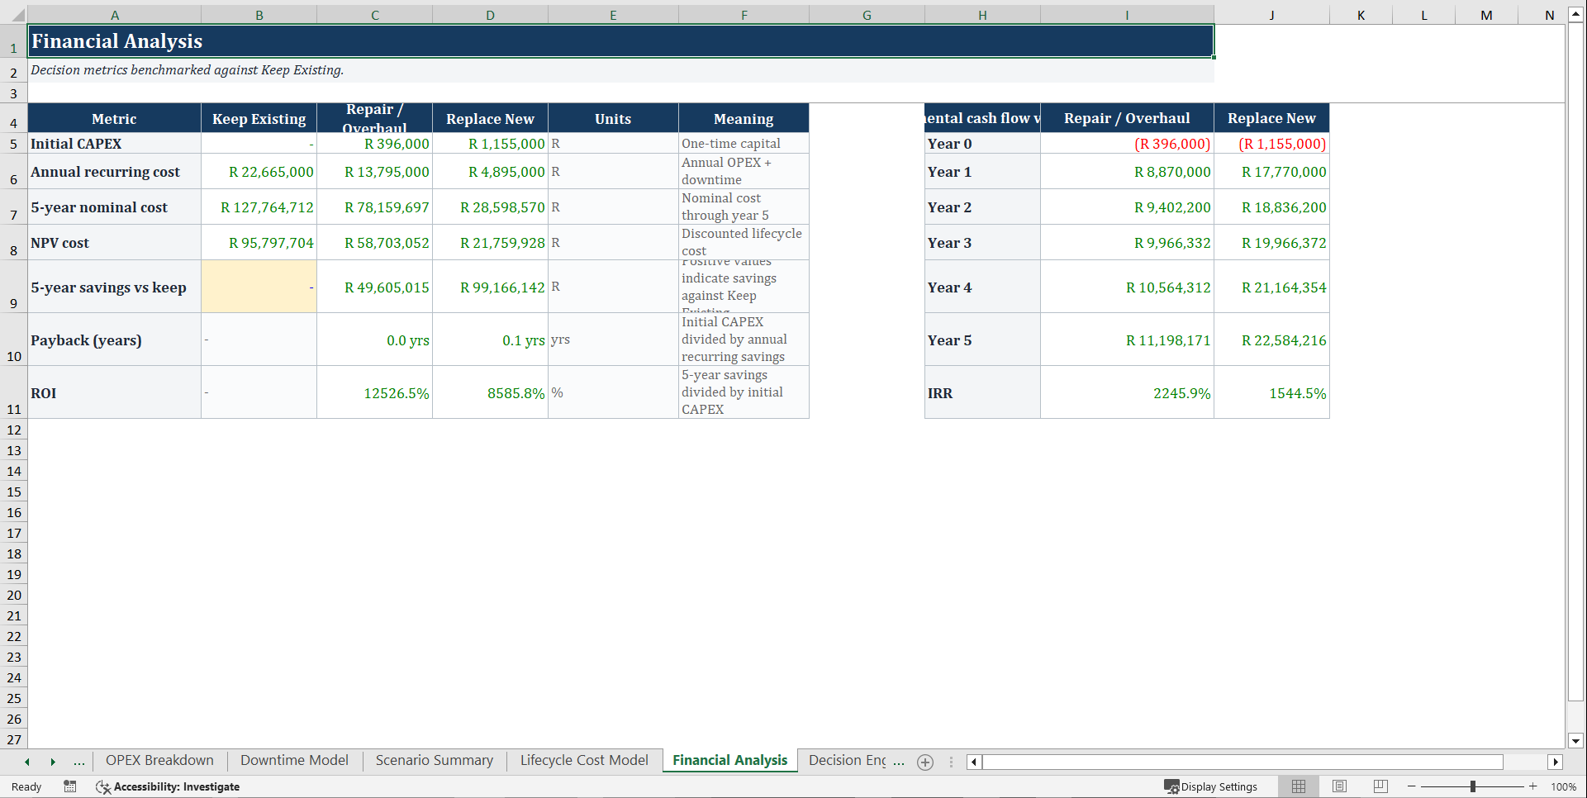Switch to Page Layout view

[1340, 786]
